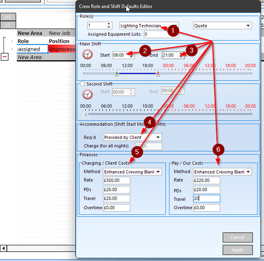This screenshot has height=261, width=264.
Task: Click the Second Shift clock icon
Action: pos(88,94)
